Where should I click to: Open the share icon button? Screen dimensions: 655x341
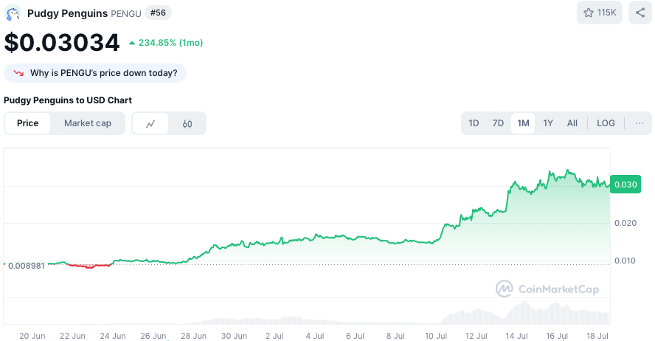point(640,13)
